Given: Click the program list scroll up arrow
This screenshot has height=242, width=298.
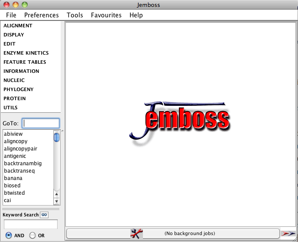Looking at the screenshot, I should pyautogui.click(x=56, y=194).
